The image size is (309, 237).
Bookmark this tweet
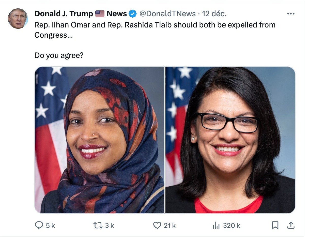click(x=275, y=225)
